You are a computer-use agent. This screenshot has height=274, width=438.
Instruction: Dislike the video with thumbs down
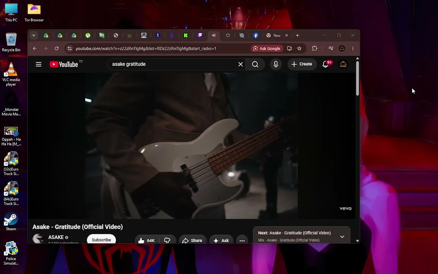click(x=167, y=241)
